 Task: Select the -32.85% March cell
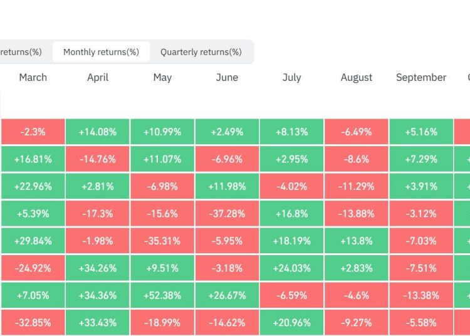(x=33, y=322)
